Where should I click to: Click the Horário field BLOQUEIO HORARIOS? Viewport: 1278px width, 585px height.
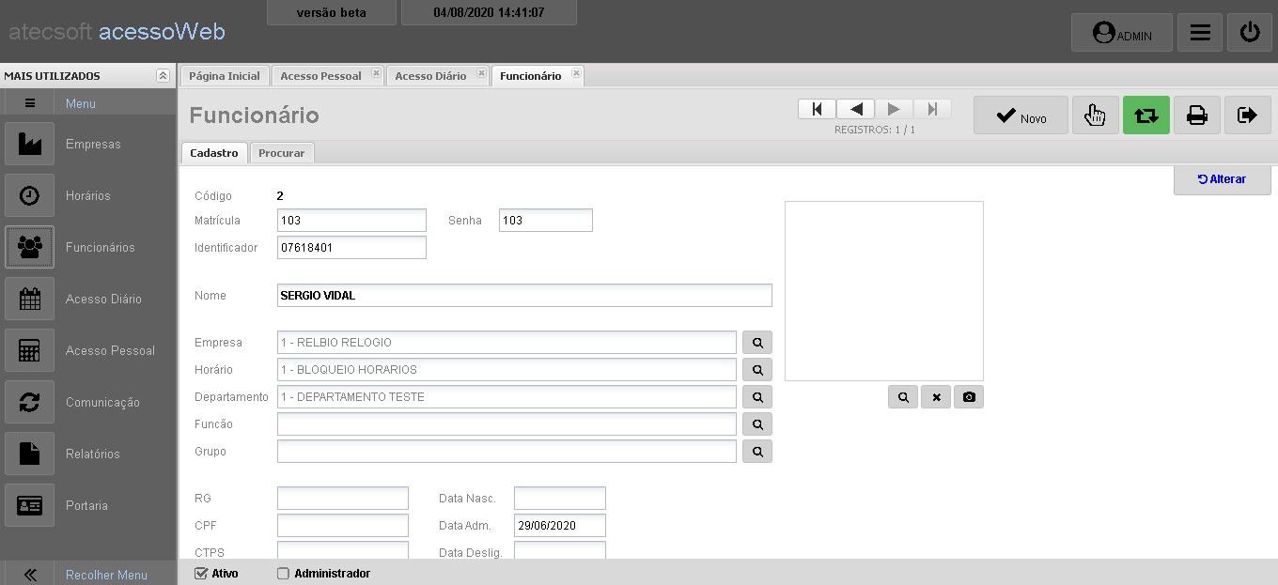pyautogui.click(x=507, y=370)
